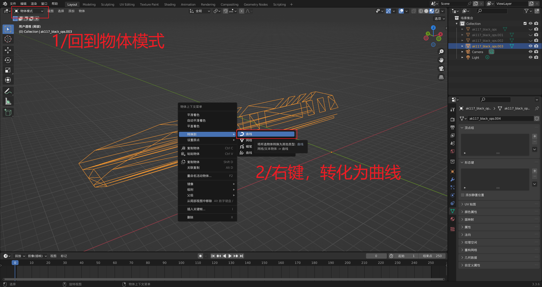Click the mesh name field ak117_black_ops.004
This screenshot has width=542, height=287.
click(x=500, y=119)
